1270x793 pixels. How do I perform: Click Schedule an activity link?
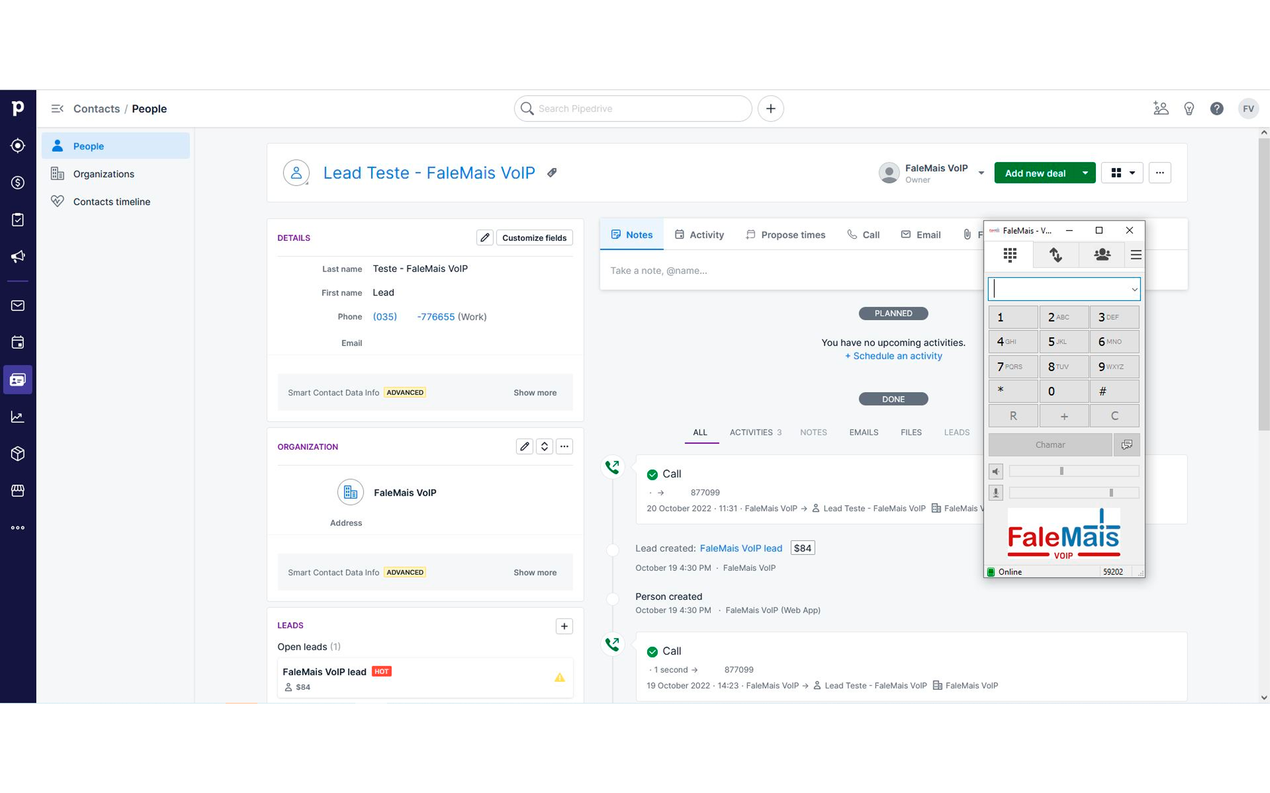pos(893,356)
